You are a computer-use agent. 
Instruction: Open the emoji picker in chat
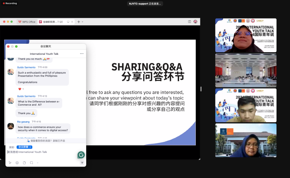[x=17, y=163]
